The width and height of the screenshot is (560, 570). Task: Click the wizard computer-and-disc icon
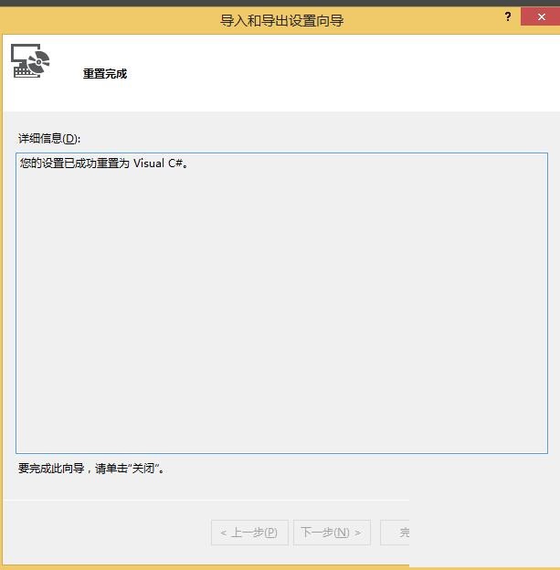(30, 60)
